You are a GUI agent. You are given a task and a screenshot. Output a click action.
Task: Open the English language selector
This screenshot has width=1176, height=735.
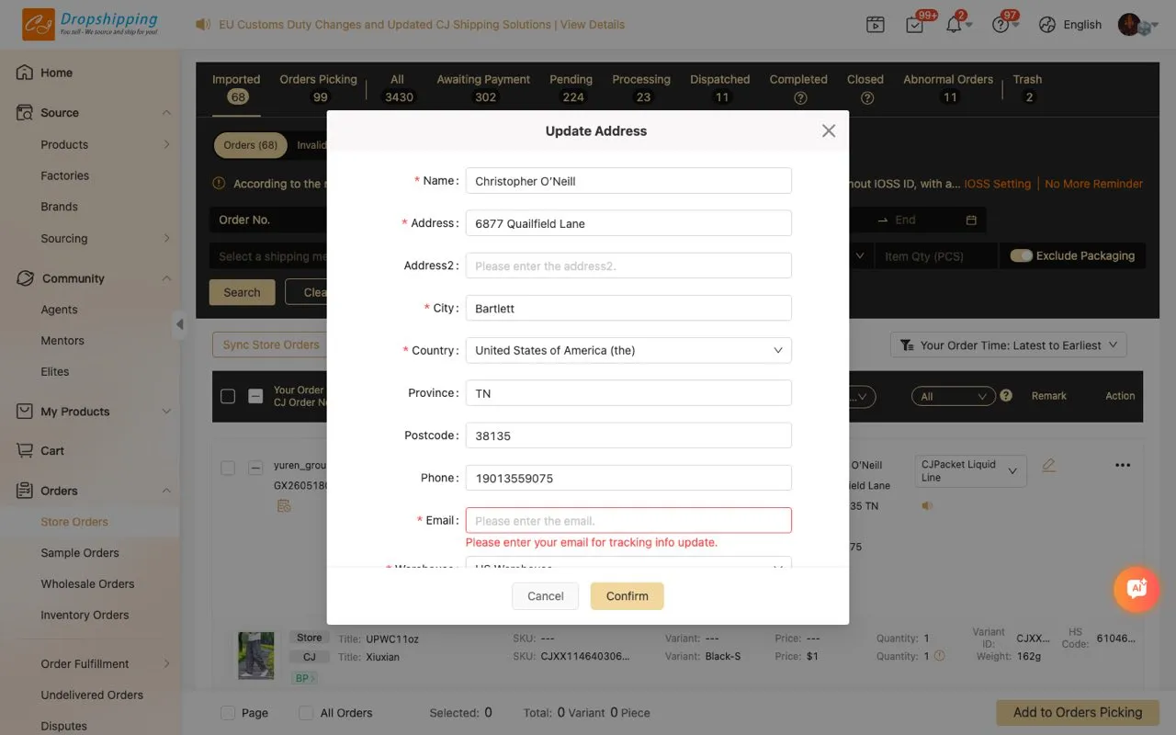(x=1082, y=25)
